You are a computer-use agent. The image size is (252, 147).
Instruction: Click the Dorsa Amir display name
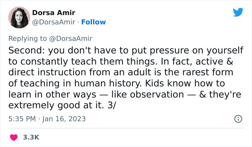point(54,13)
